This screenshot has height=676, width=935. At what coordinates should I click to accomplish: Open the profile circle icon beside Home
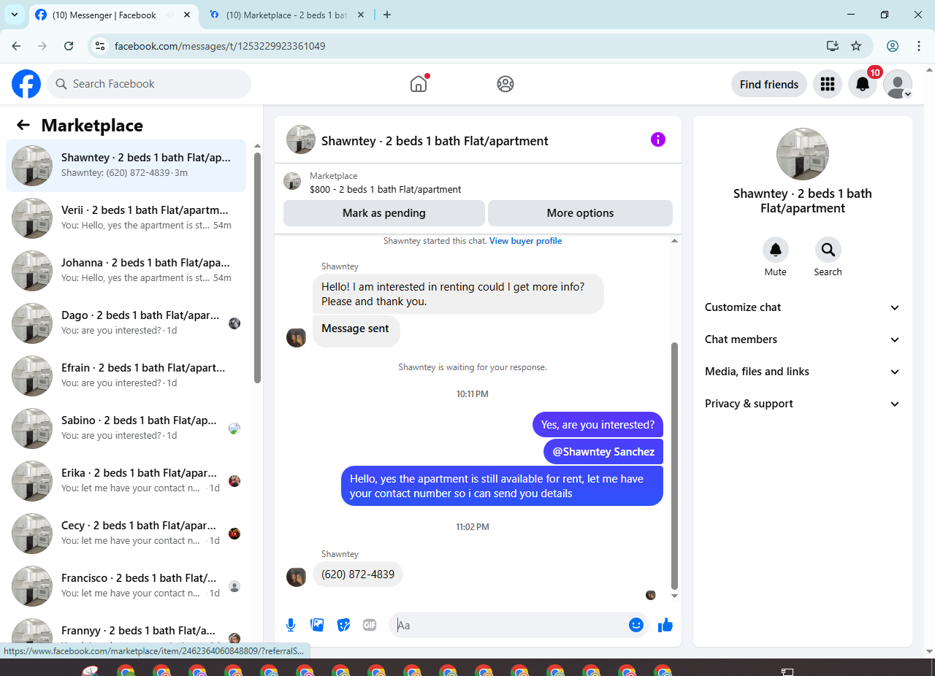505,84
